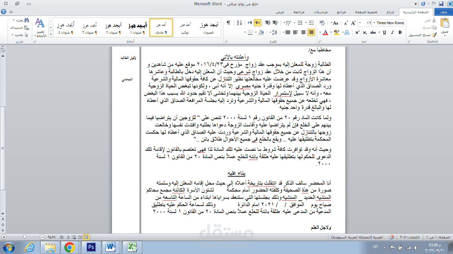453x254 pixels.
Task: Open Google Chrome from the taskbar
Action: [70, 247]
